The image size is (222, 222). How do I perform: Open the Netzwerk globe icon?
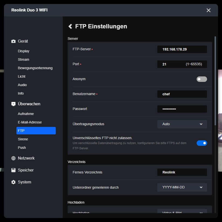pyautogui.click(x=13, y=158)
